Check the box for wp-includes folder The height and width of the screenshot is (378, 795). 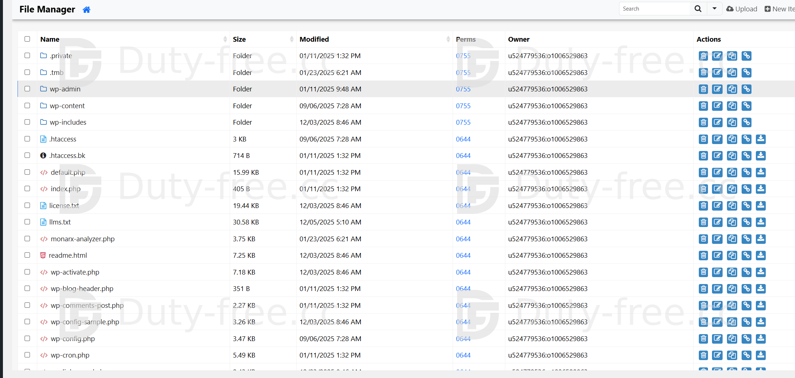point(27,122)
